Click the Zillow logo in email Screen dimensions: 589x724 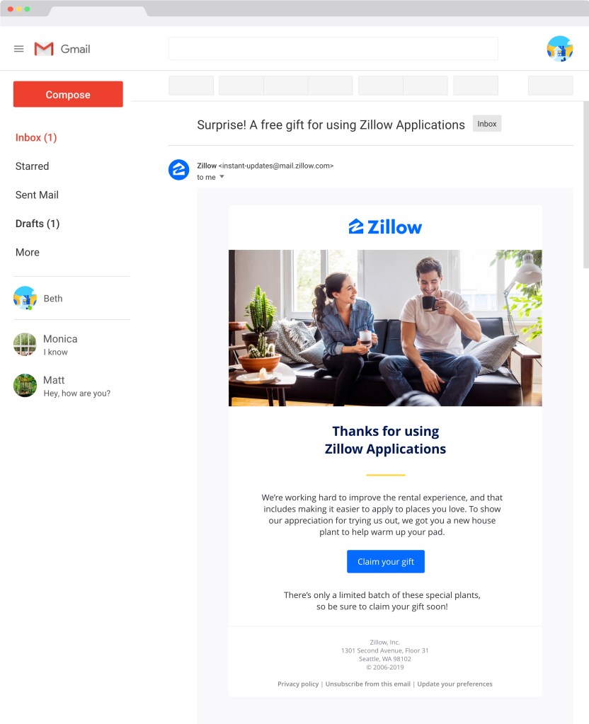[385, 226]
